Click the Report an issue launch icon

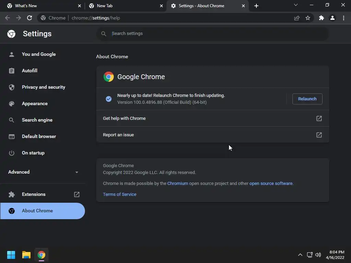(319, 135)
